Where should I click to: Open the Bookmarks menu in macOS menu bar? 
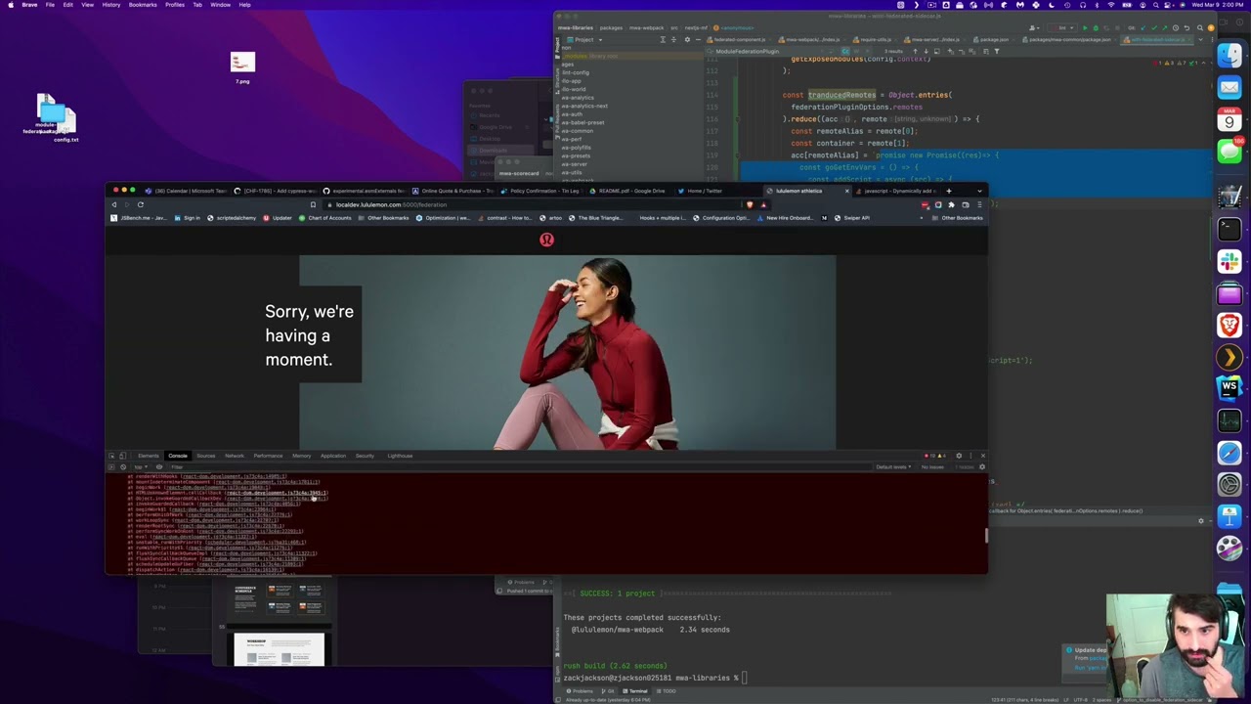[143, 5]
